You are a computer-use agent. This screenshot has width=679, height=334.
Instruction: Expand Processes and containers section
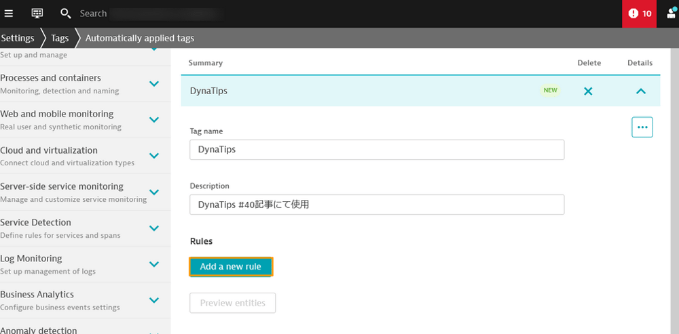pos(153,84)
